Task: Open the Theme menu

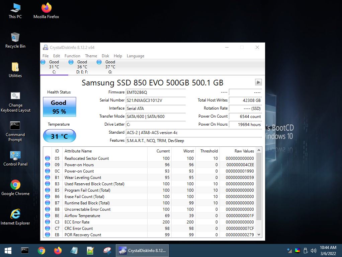Action: [x=91, y=56]
